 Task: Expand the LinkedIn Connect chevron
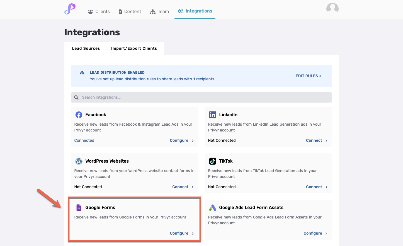pos(326,140)
